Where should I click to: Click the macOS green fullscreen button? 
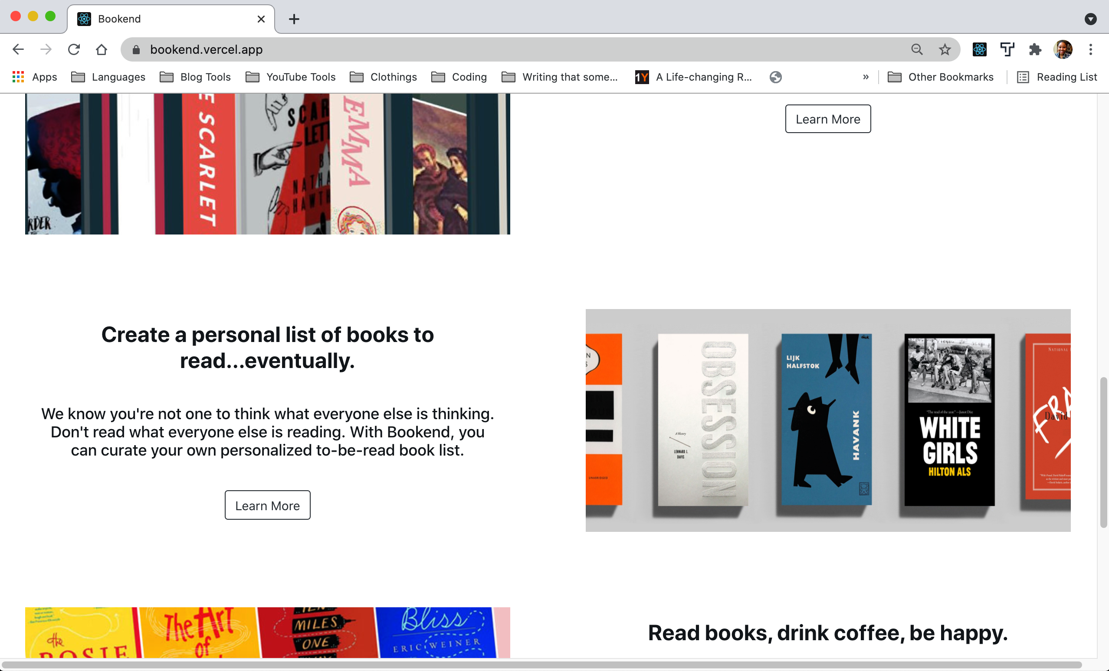(x=50, y=16)
